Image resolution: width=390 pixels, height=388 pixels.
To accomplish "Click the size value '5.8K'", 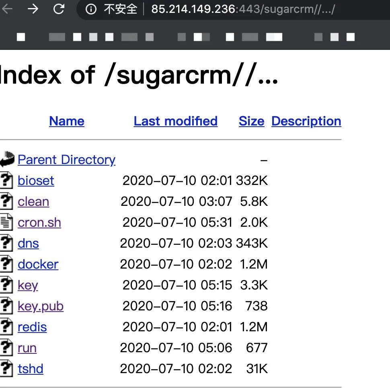I will [254, 201].
